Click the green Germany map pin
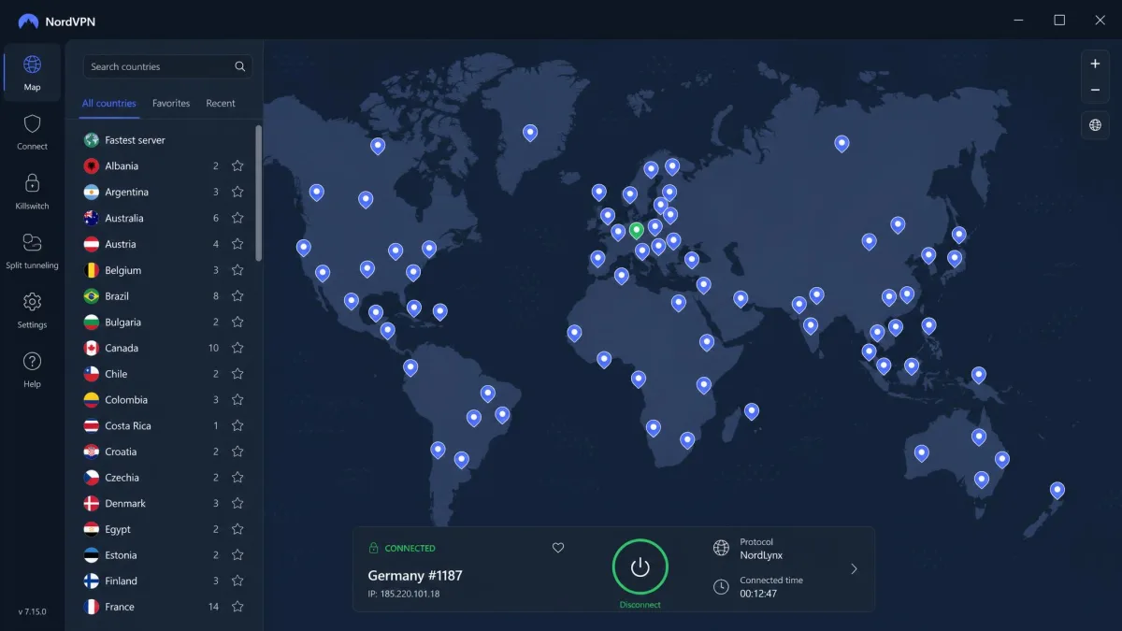Viewport: 1122px width, 631px height. coord(637,230)
